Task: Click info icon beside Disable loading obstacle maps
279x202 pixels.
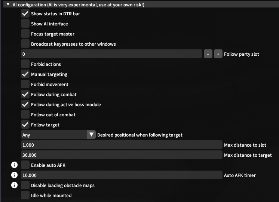Action: 15,185
